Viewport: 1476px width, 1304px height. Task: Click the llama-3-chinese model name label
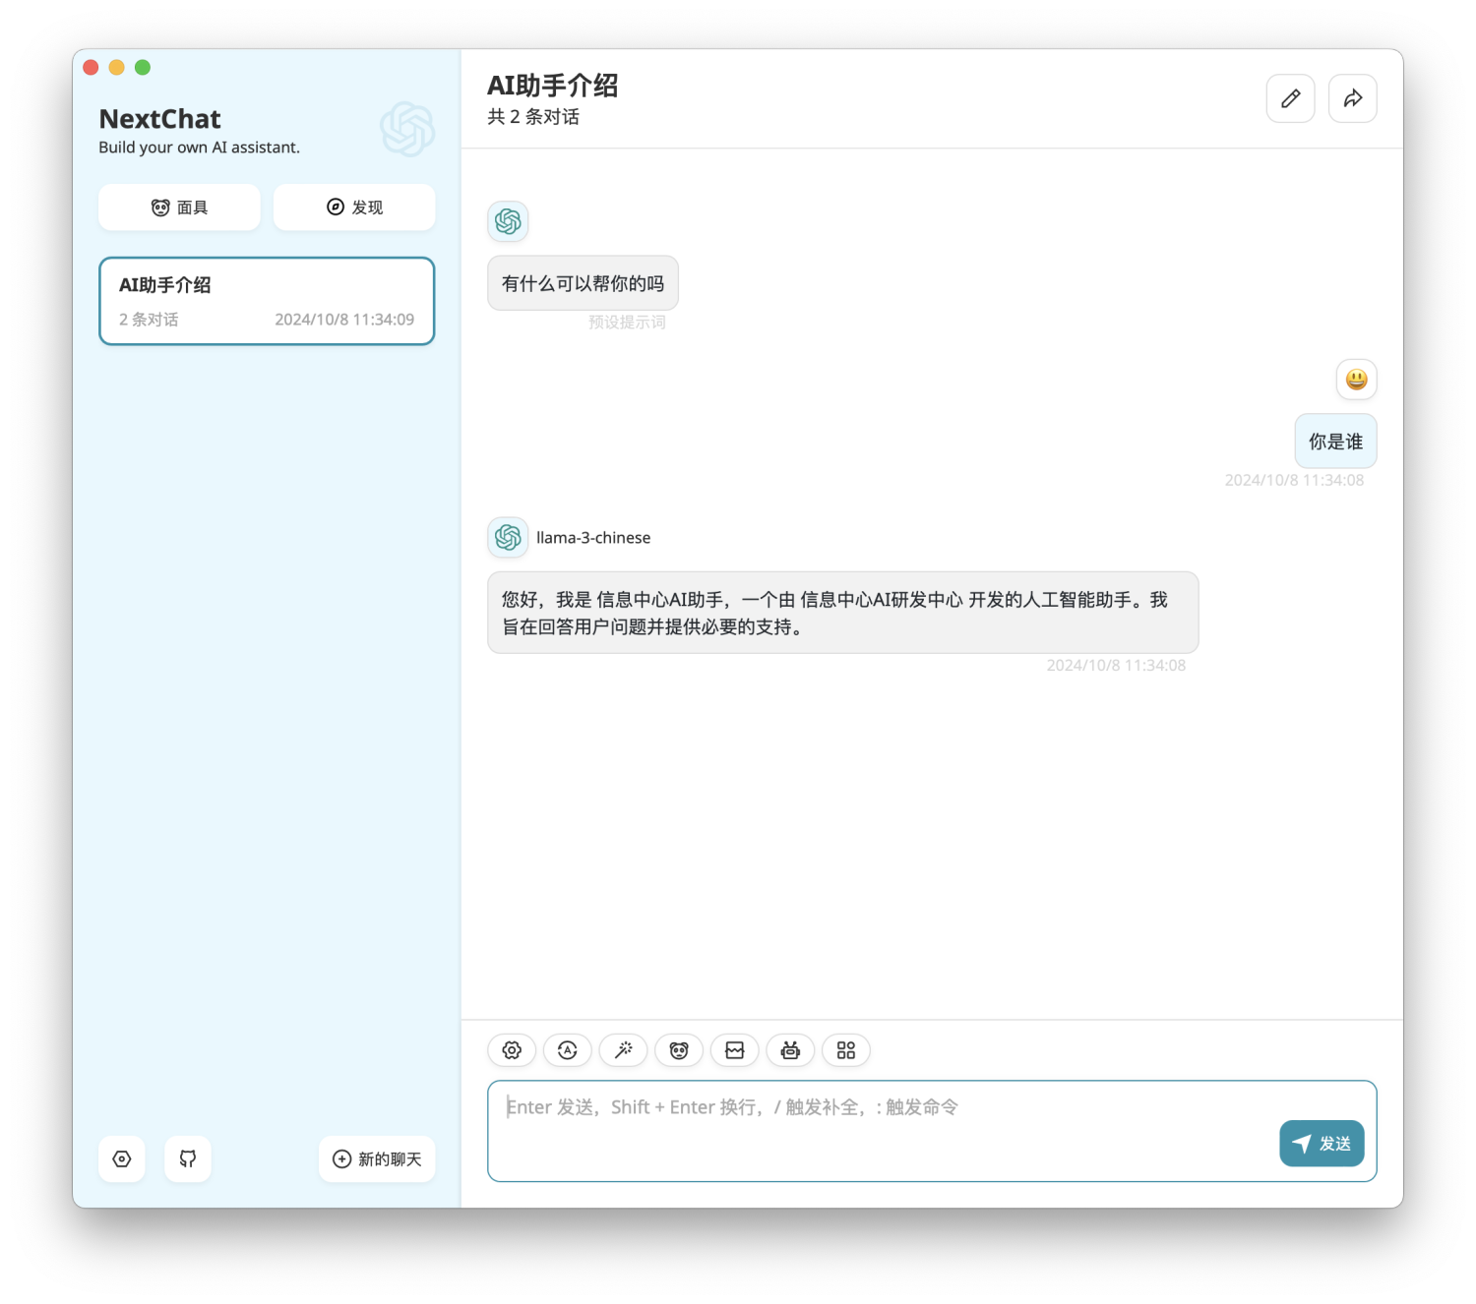pyautogui.click(x=593, y=538)
